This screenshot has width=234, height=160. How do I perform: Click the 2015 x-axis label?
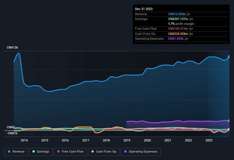click(45, 140)
